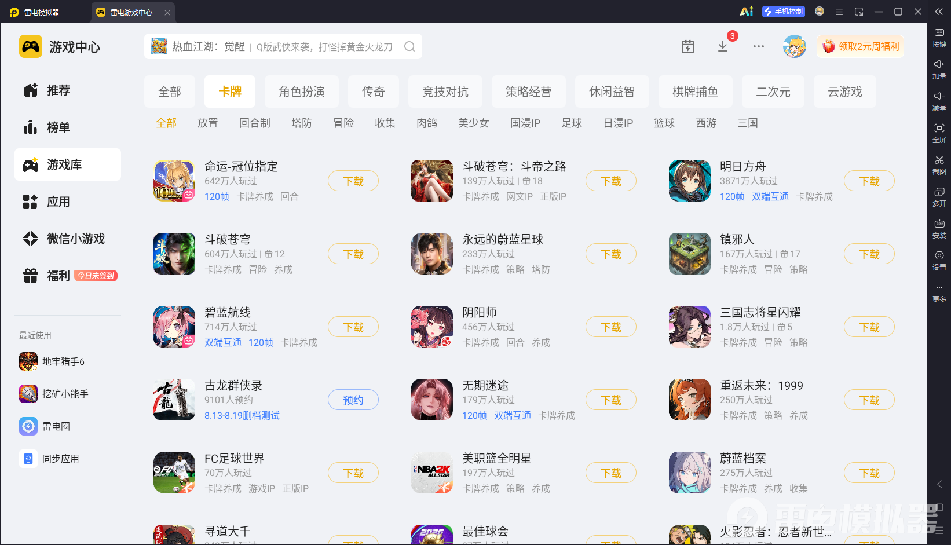Open 重返未来：1999 game thumbnail
The image size is (951, 545).
click(x=690, y=400)
